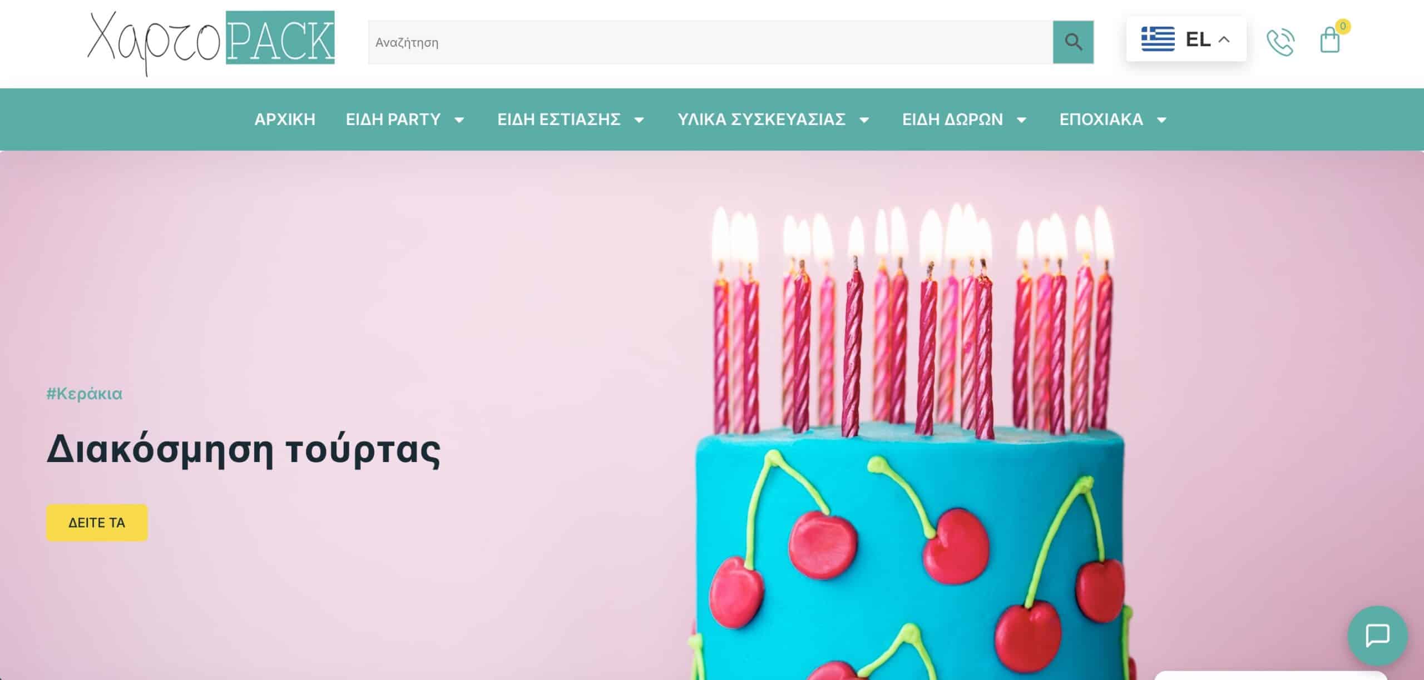The width and height of the screenshot is (1424, 680).
Task: Open the chat widget bubble
Action: [x=1377, y=636]
